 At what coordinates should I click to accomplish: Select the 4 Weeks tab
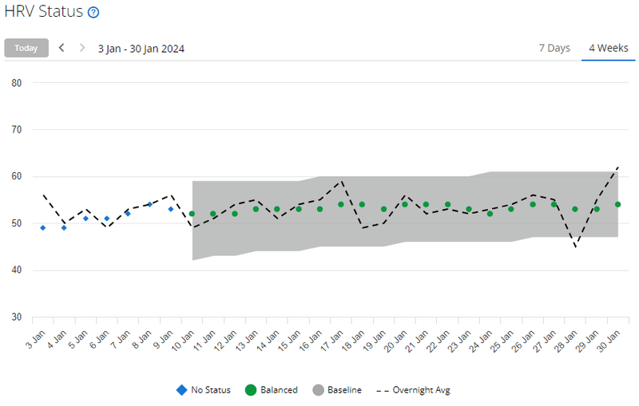pyautogui.click(x=608, y=48)
